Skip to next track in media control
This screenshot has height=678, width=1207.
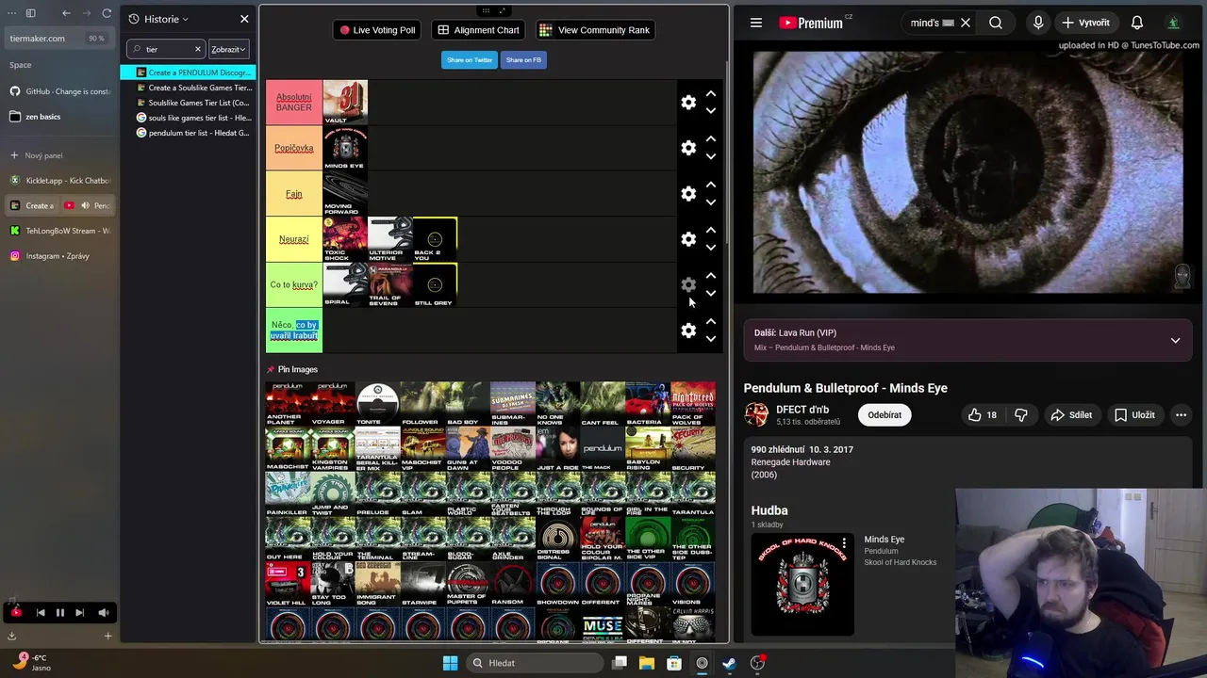pos(79,613)
